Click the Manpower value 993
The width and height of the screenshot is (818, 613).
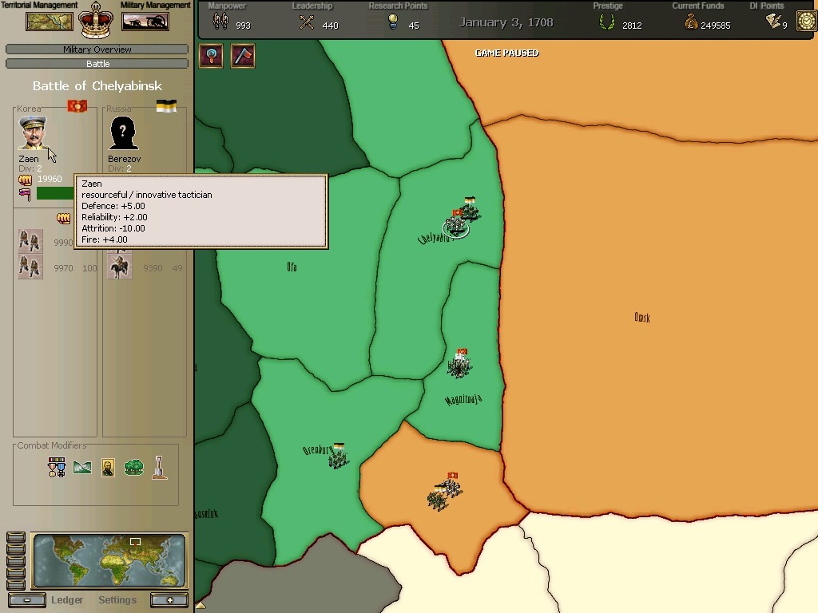[x=243, y=26]
